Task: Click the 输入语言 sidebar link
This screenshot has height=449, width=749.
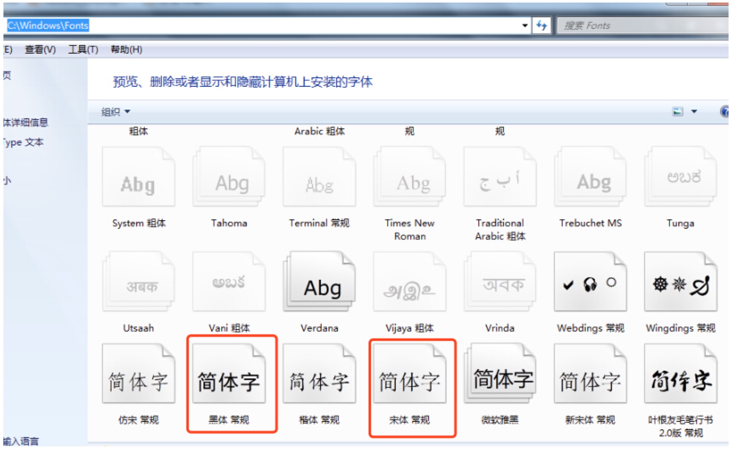Action: (x=21, y=441)
